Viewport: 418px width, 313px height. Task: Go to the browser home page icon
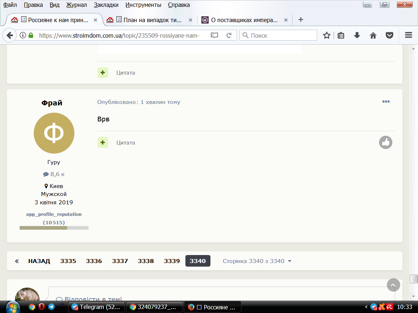pyautogui.click(x=373, y=36)
